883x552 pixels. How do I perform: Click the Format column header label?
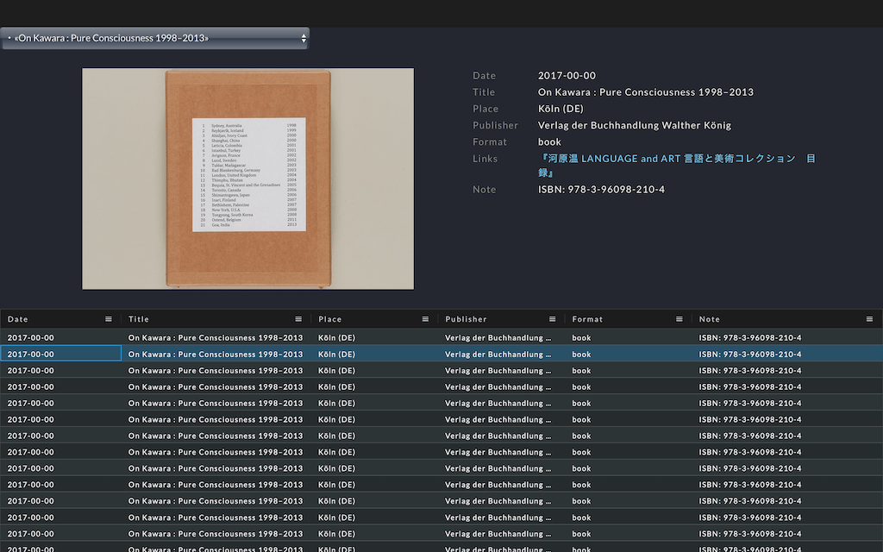pyautogui.click(x=587, y=319)
